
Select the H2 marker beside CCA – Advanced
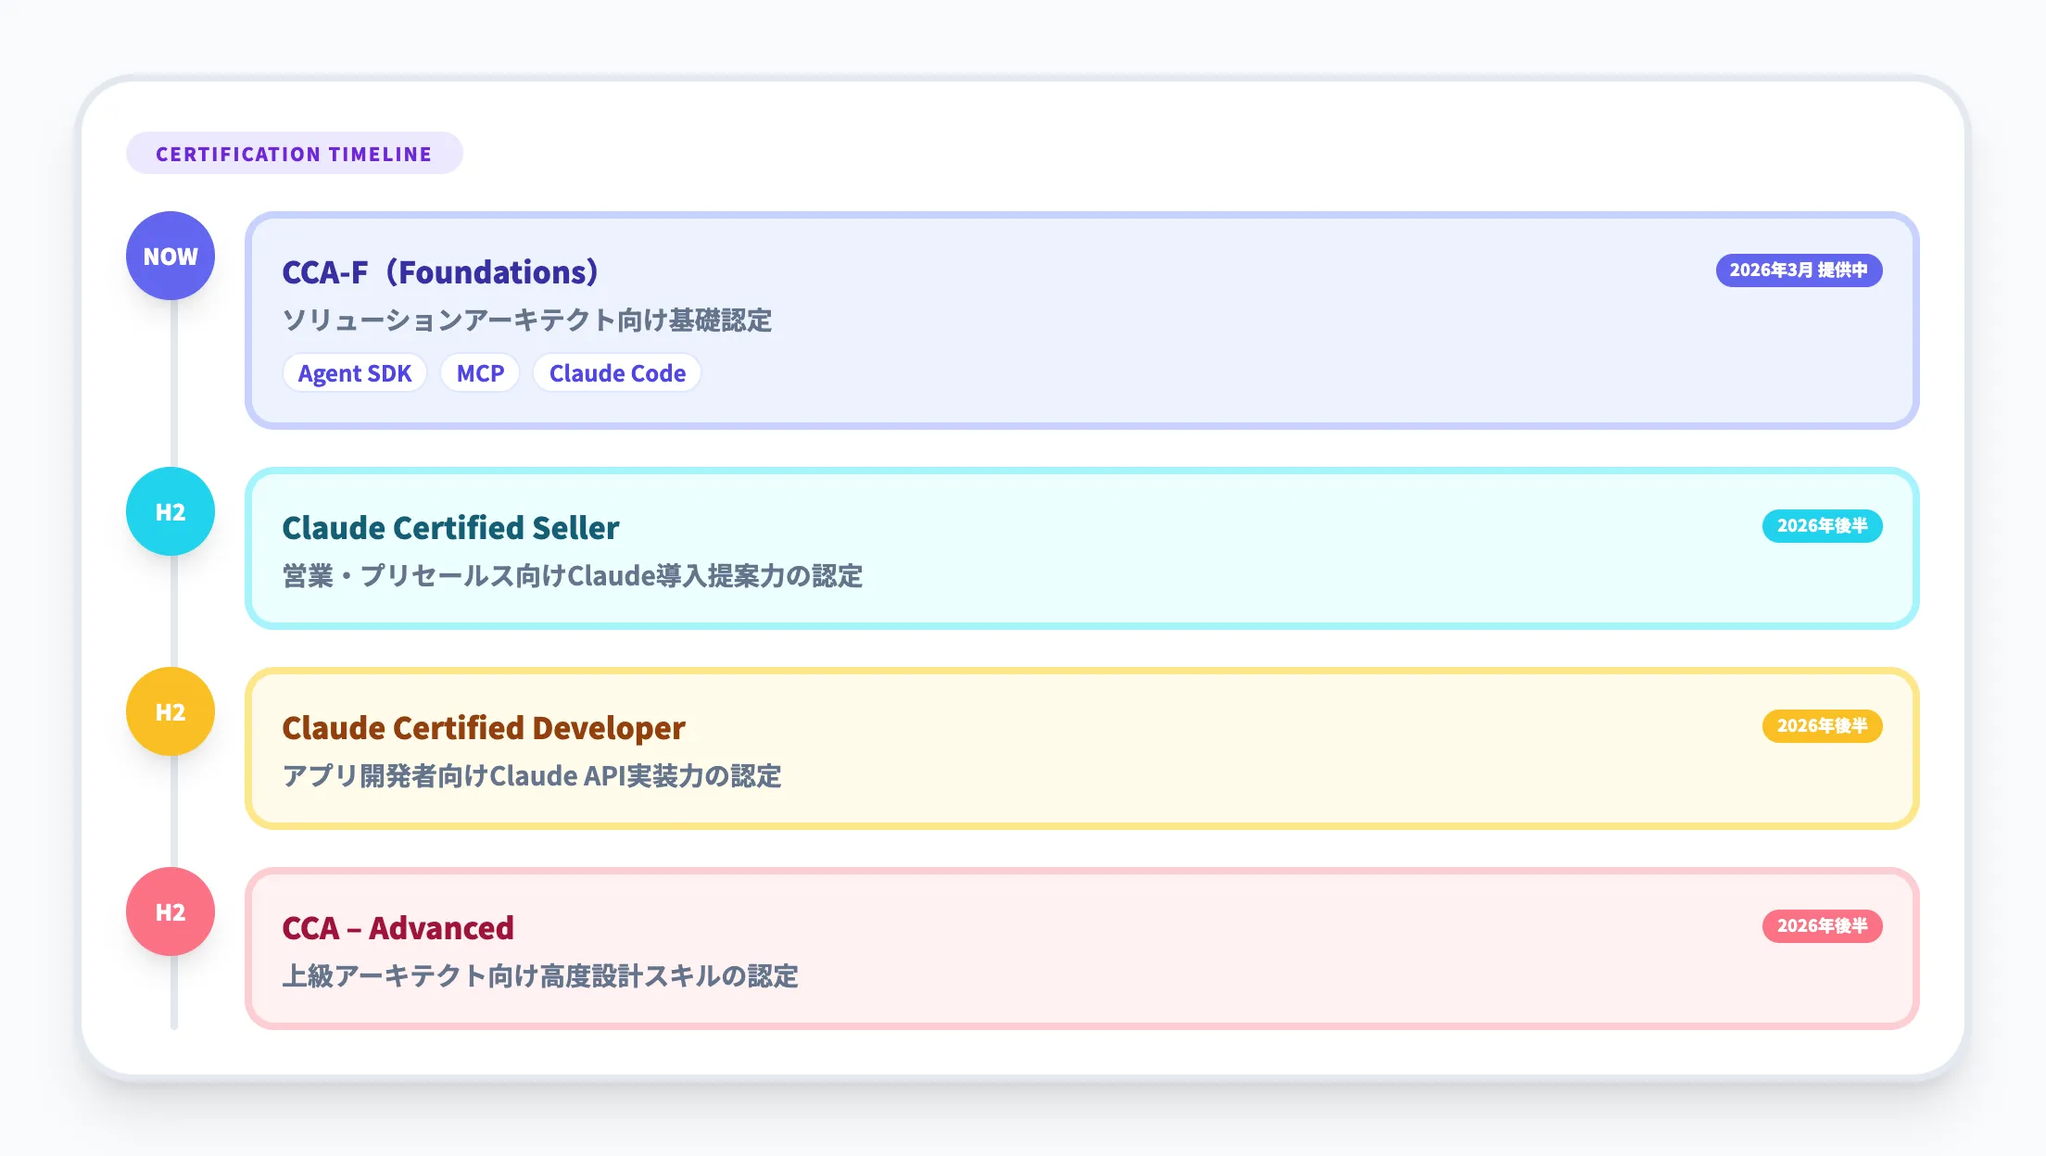[170, 911]
